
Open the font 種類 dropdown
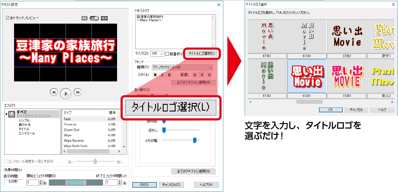pos(211,68)
